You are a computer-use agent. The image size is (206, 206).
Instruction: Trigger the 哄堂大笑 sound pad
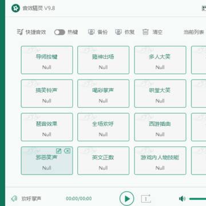(x=160, y=93)
